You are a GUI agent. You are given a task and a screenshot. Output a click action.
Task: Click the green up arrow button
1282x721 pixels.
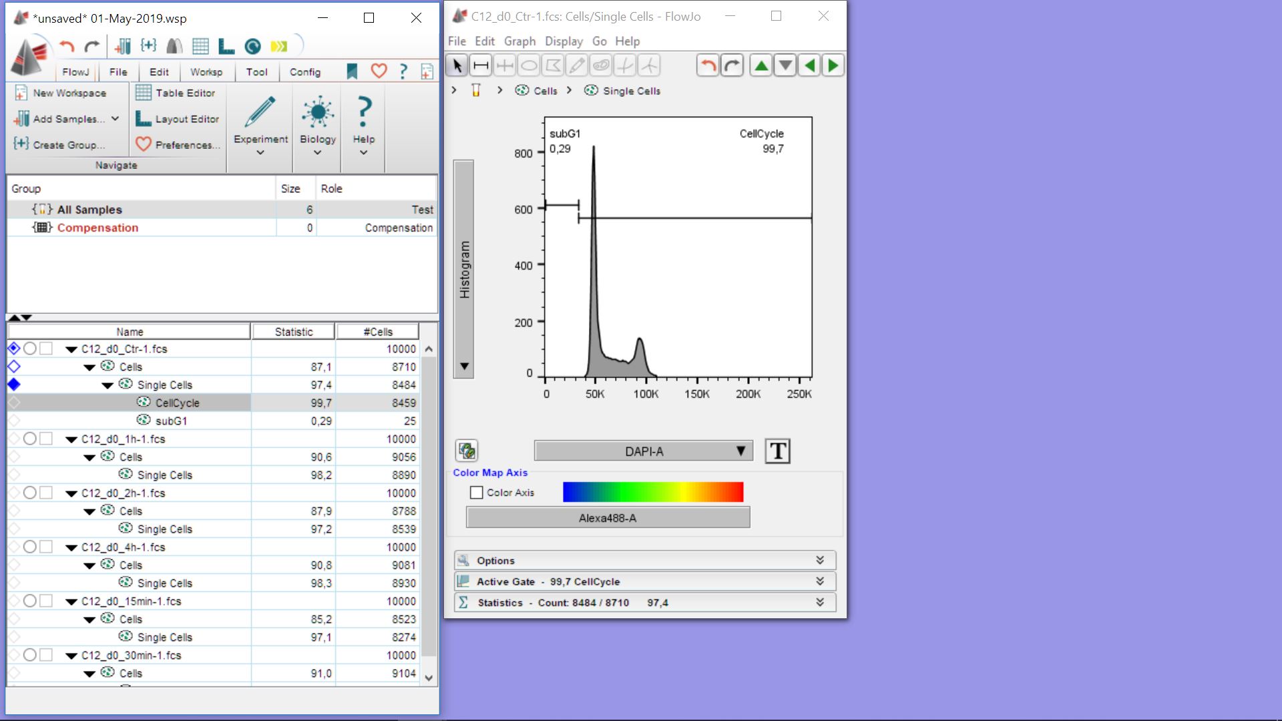(761, 65)
